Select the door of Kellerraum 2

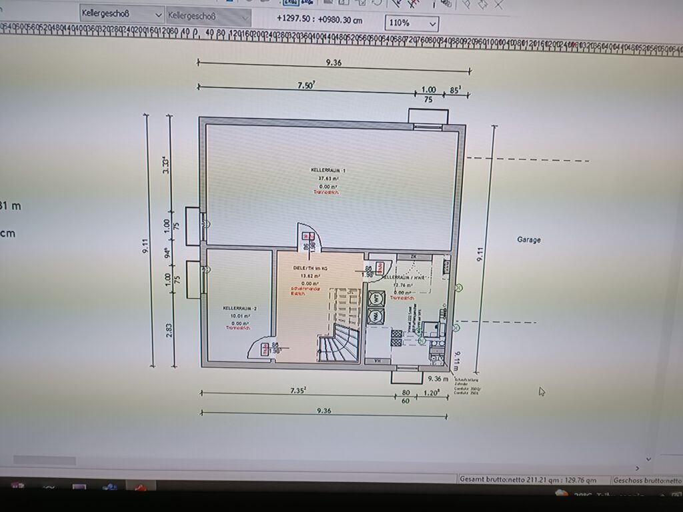[x=261, y=348]
